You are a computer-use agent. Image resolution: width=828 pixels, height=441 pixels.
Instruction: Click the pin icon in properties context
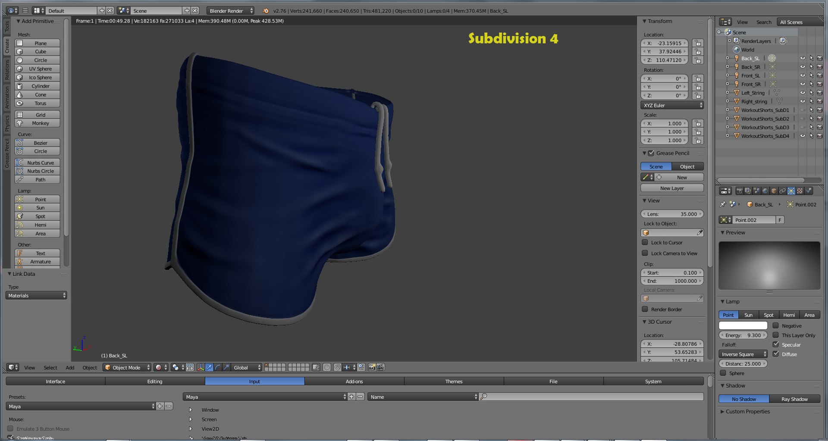pos(723,204)
